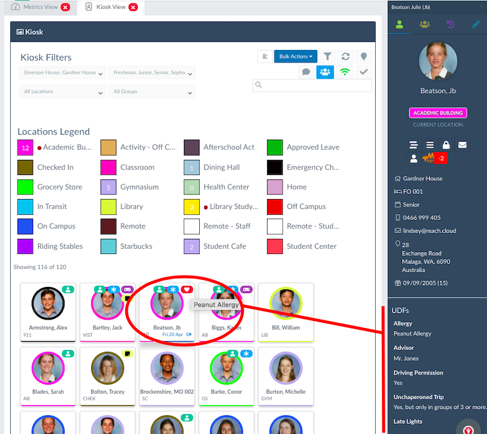
Task: Click the kiosk search input field
Action: pos(312,85)
